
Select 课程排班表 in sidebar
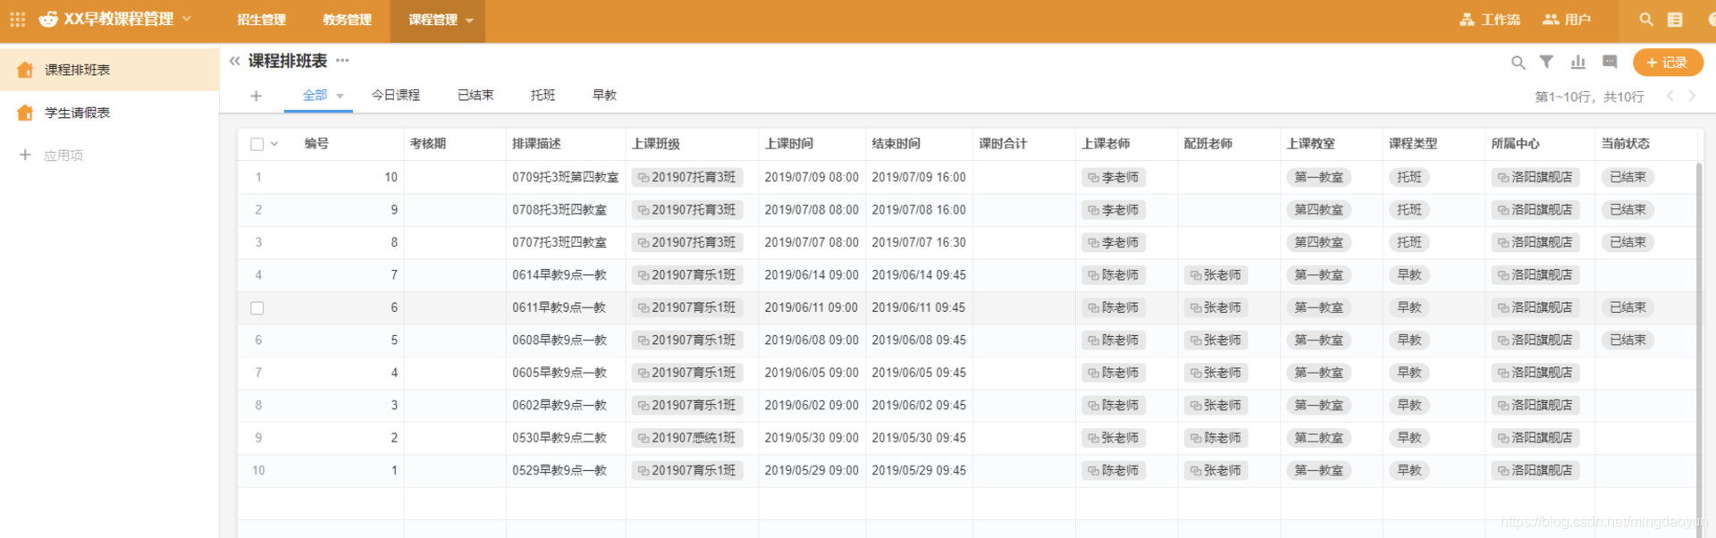click(109, 70)
